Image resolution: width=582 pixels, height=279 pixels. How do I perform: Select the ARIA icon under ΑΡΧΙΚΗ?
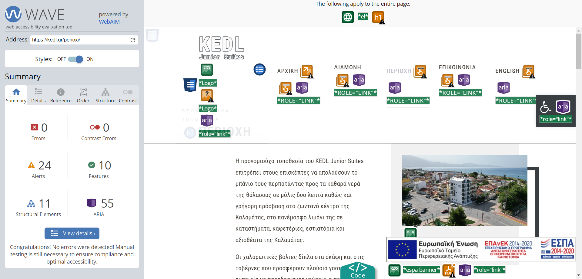click(x=302, y=88)
